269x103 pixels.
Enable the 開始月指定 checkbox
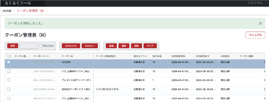click(x=41, y=46)
